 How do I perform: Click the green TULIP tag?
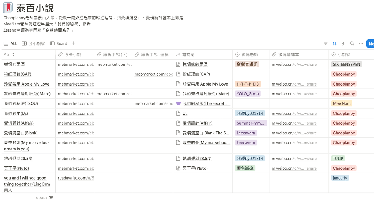338,159
